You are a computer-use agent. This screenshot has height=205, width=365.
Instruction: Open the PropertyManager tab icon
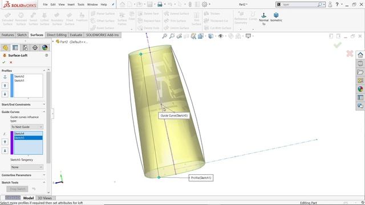pyautogui.click(x=15, y=47)
